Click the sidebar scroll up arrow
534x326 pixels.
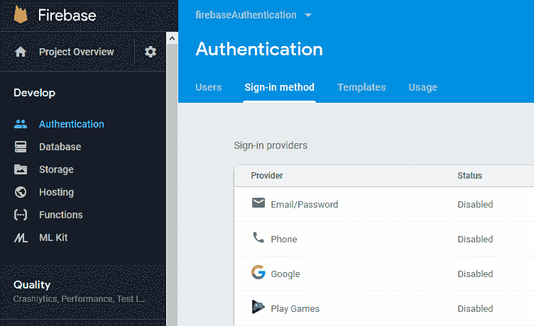click(x=172, y=38)
